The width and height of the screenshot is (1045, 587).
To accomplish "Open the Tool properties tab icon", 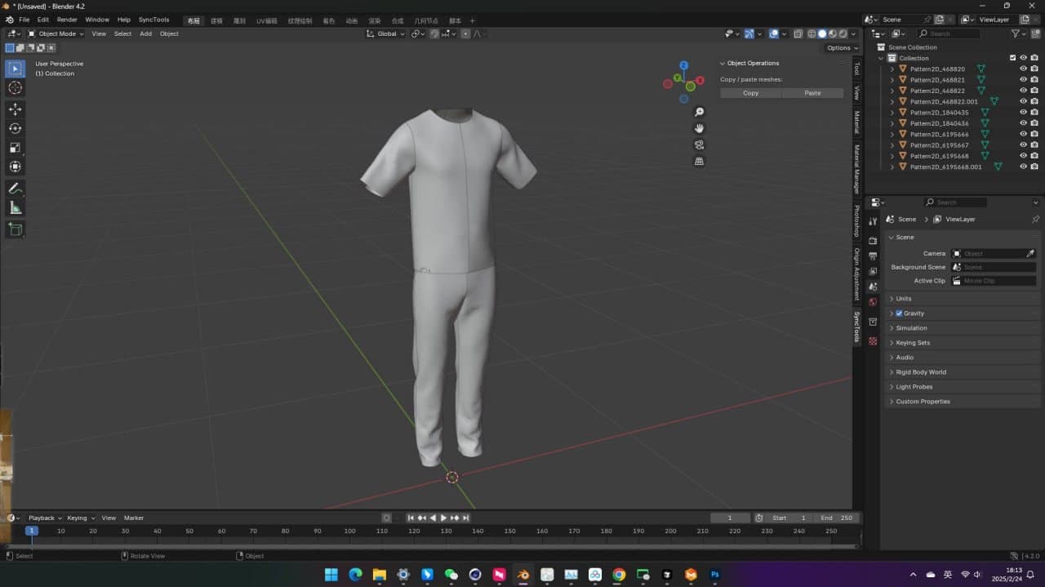I will [873, 221].
